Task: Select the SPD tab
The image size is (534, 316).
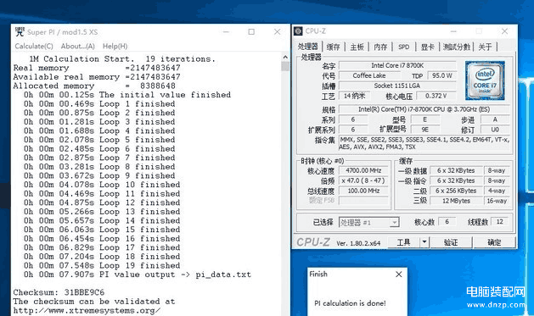Action: (x=404, y=47)
